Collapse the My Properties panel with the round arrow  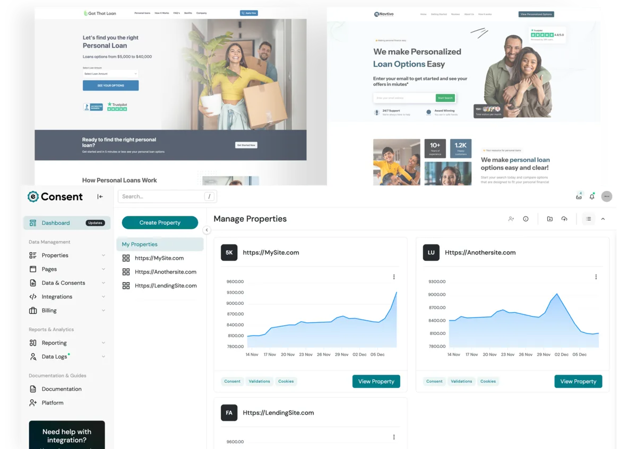coord(206,230)
